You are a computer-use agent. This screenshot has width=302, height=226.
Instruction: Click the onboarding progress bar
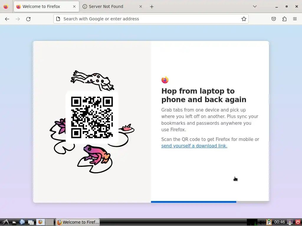(x=210, y=202)
